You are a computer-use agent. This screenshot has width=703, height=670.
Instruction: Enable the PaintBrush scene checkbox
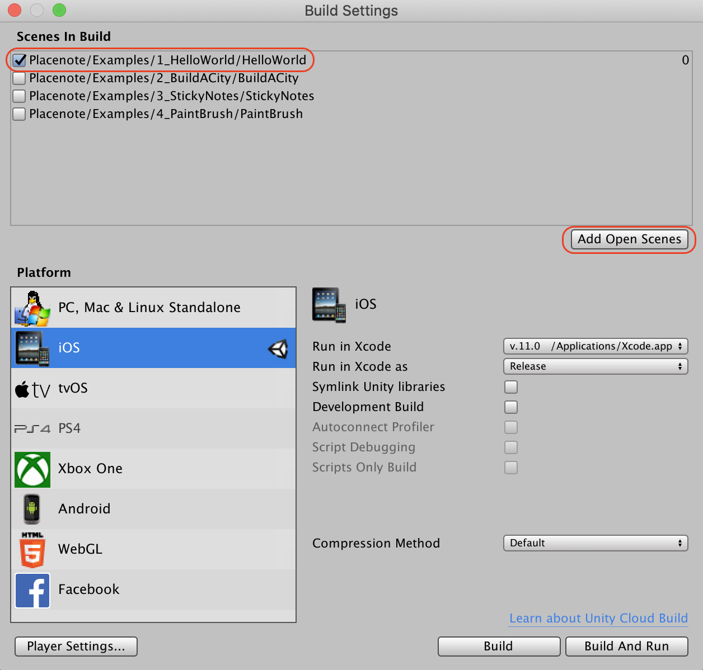[x=20, y=114]
